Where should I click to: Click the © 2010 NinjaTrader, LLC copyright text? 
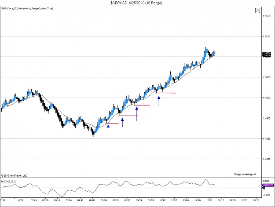pyautogui.click(x=14, y=175)
